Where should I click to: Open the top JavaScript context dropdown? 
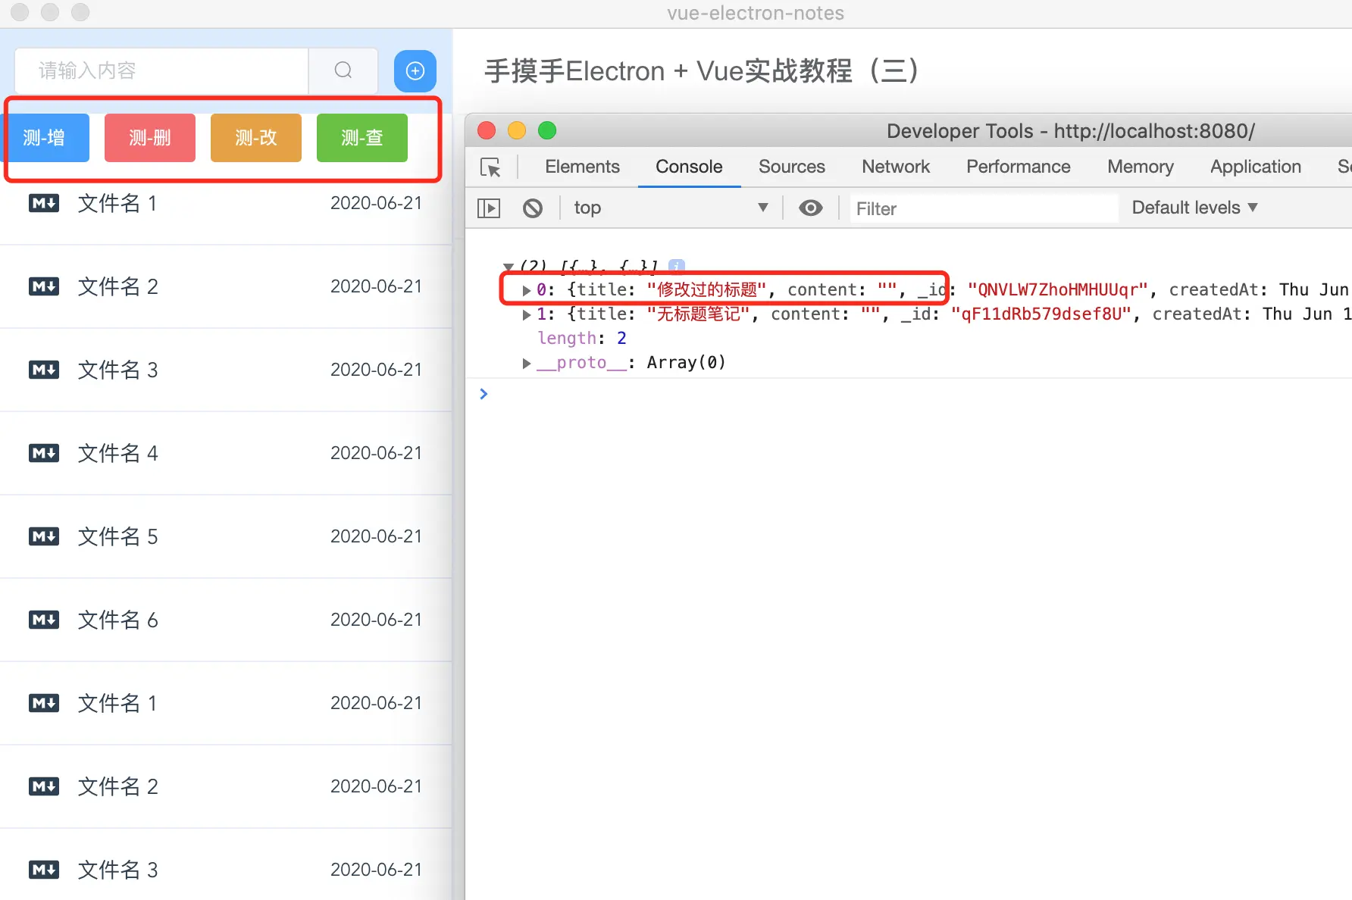[671, 208]
